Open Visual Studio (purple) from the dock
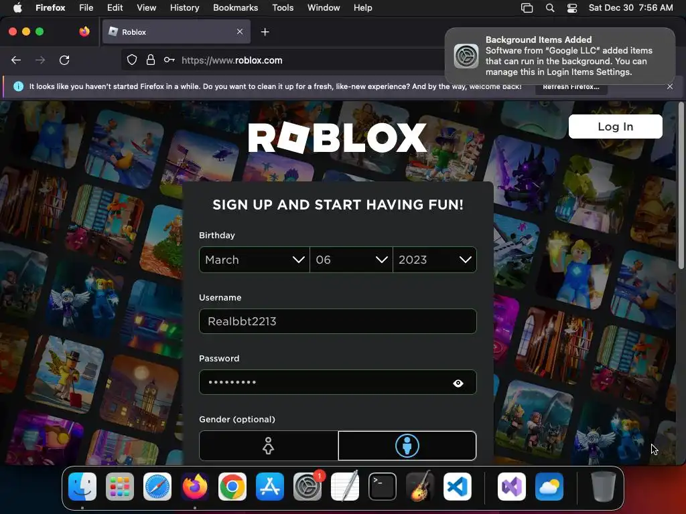 (x=512, y=487)
